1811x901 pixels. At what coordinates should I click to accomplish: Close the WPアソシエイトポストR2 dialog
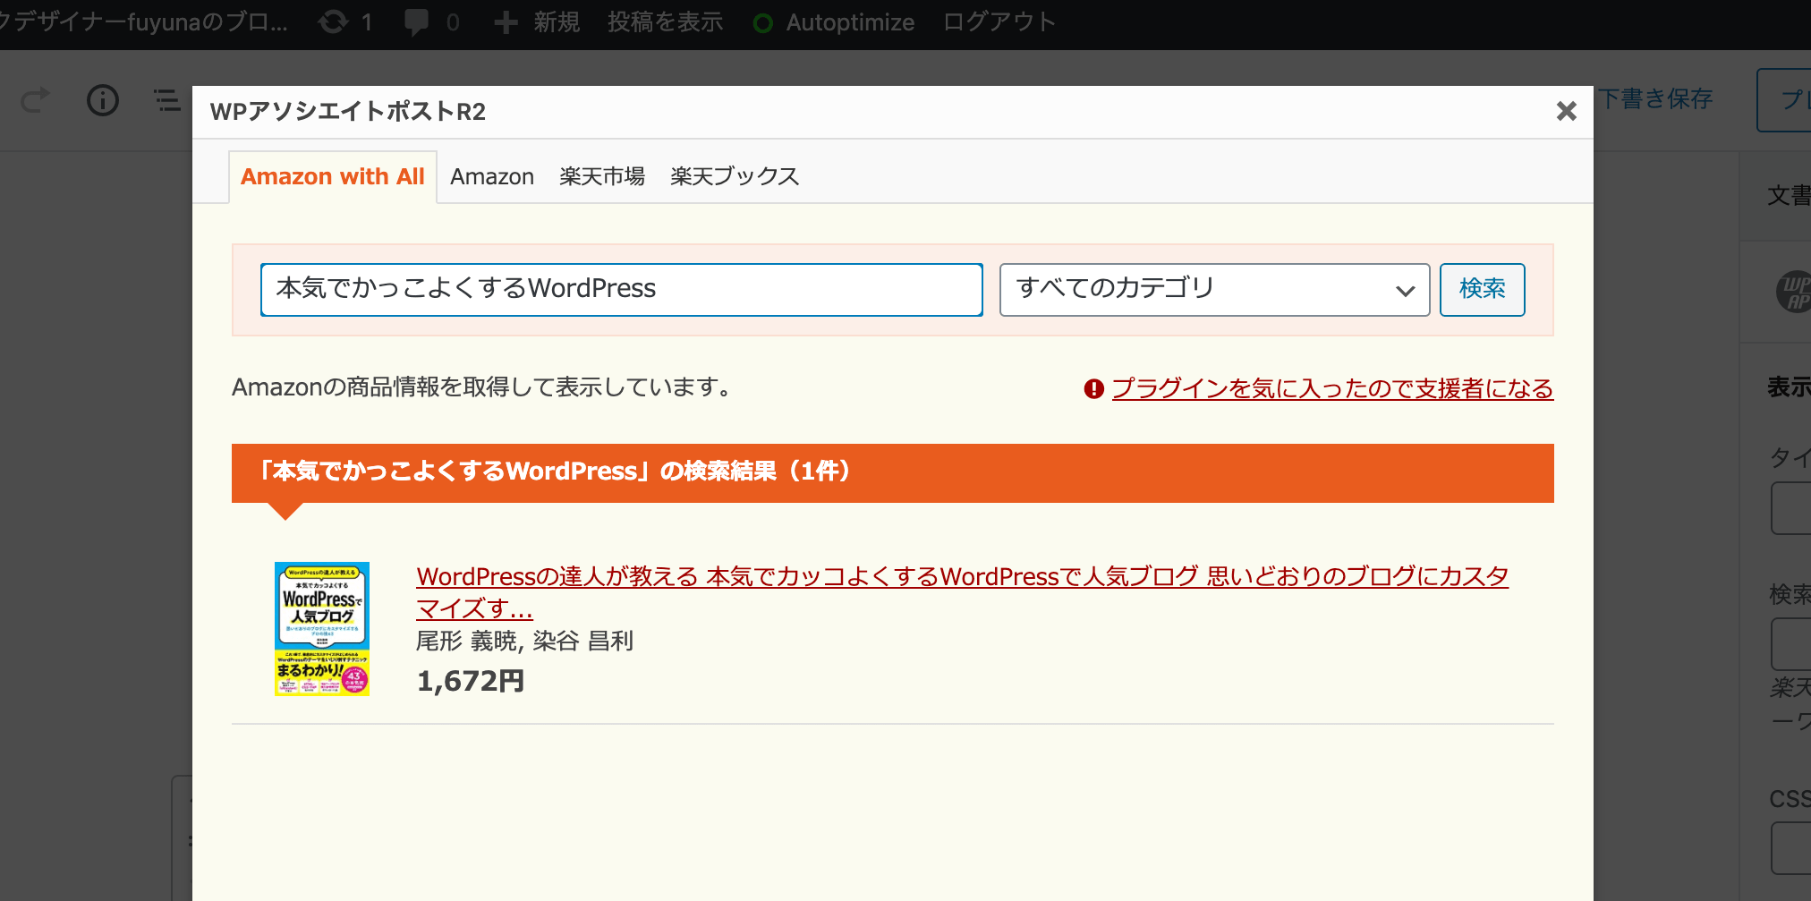[1566, 111]
